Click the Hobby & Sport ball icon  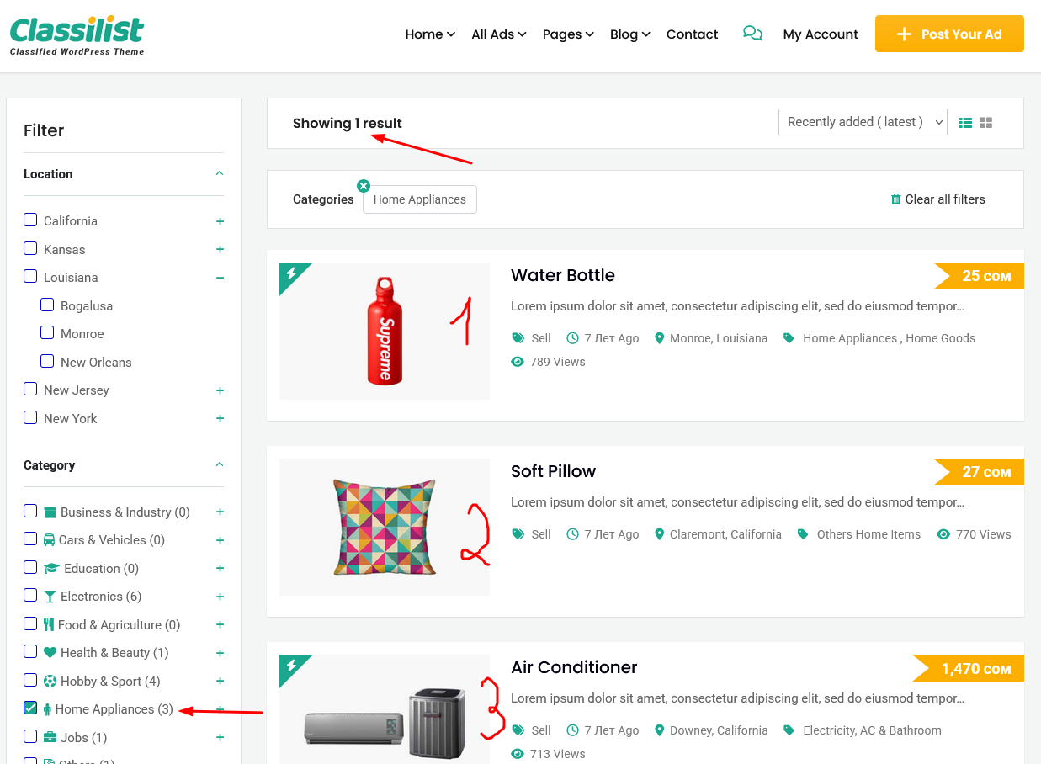pyautogui.click(x=50, y=682)
